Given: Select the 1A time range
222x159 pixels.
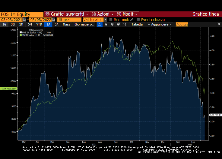Looking at the screenshot, I should (48, 24).
